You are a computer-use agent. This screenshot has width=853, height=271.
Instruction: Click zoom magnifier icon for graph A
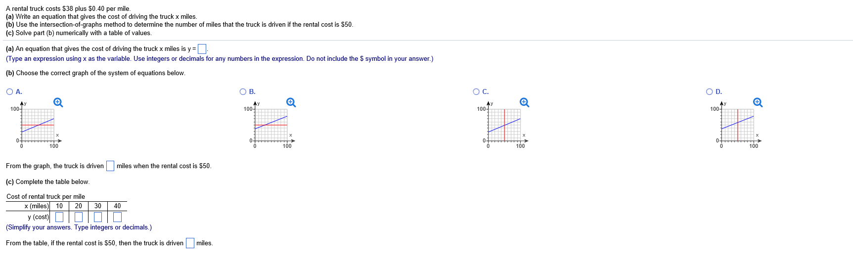(x=58, y=102)
